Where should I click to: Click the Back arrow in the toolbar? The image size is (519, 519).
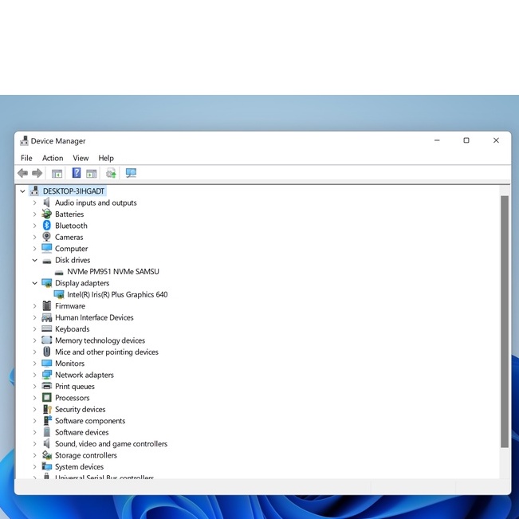(x=22, y=173)
